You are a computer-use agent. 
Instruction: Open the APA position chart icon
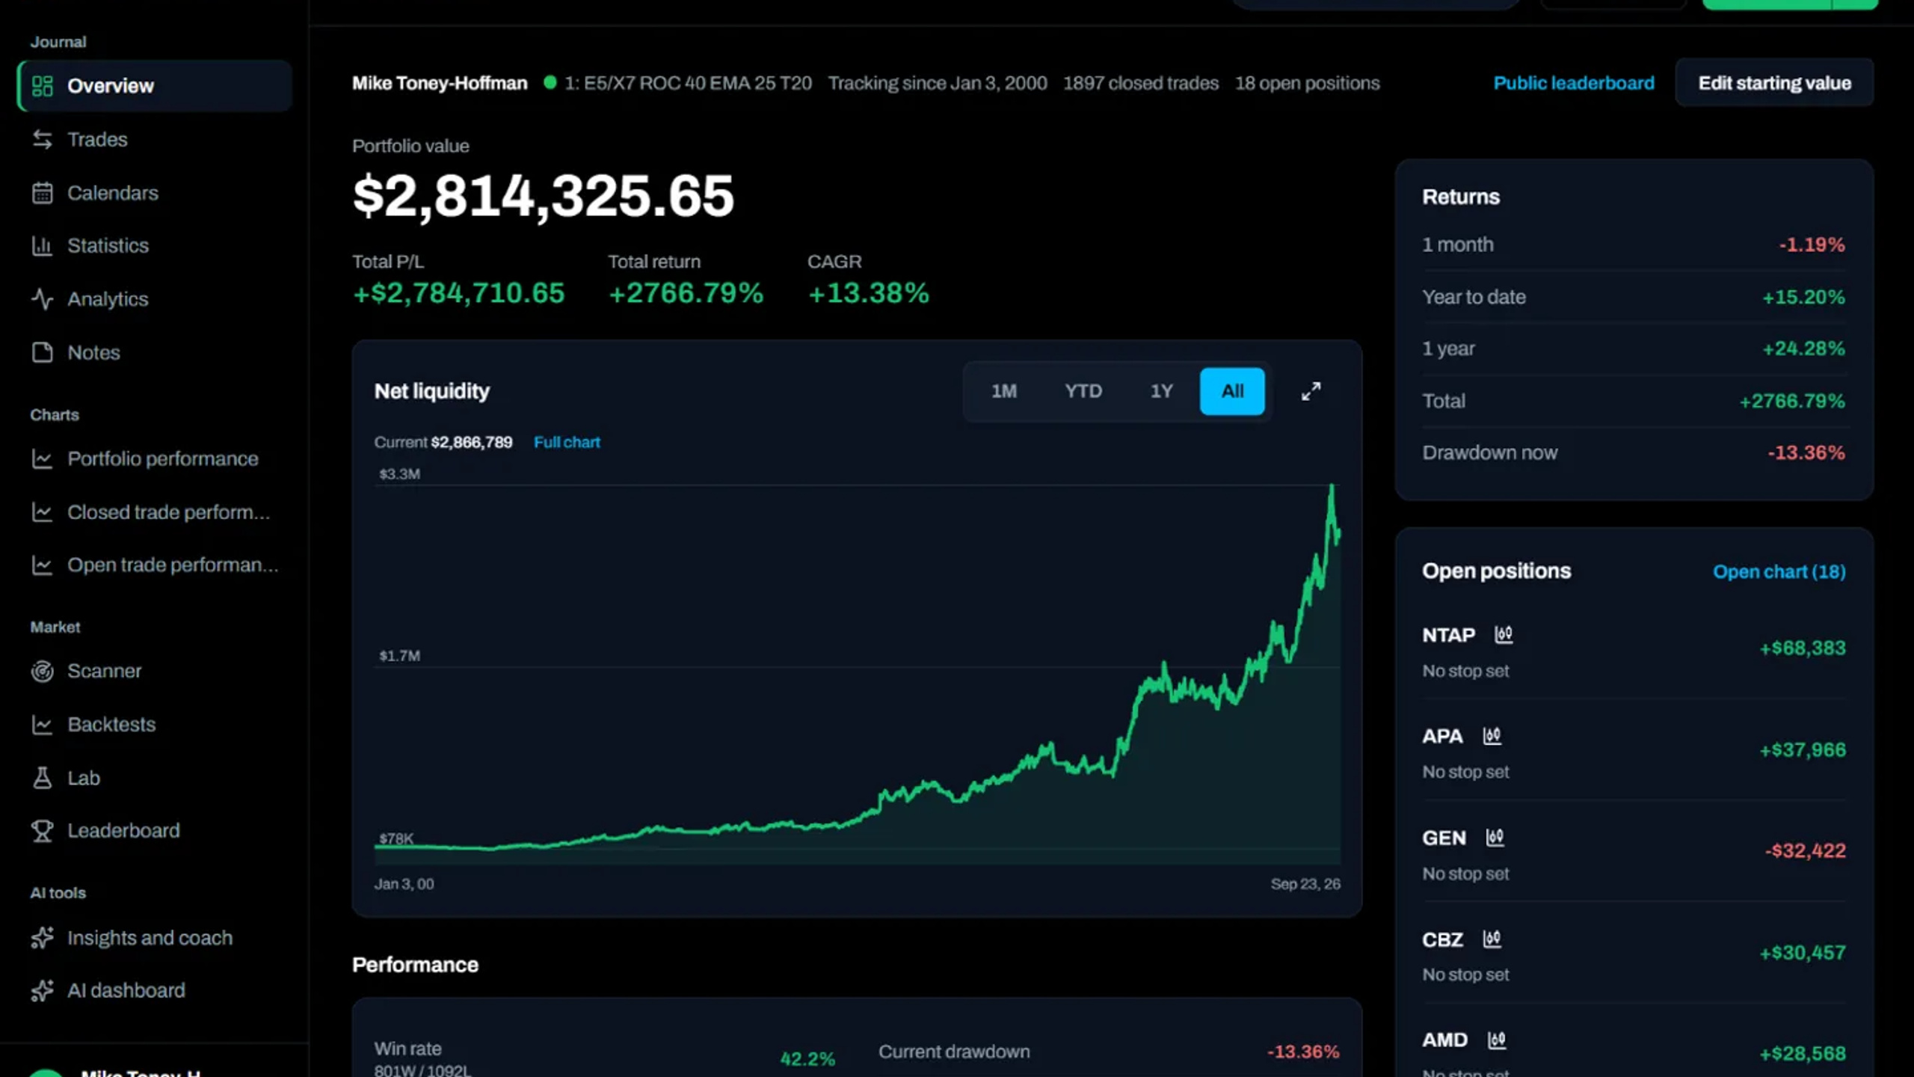point(1492,736)
